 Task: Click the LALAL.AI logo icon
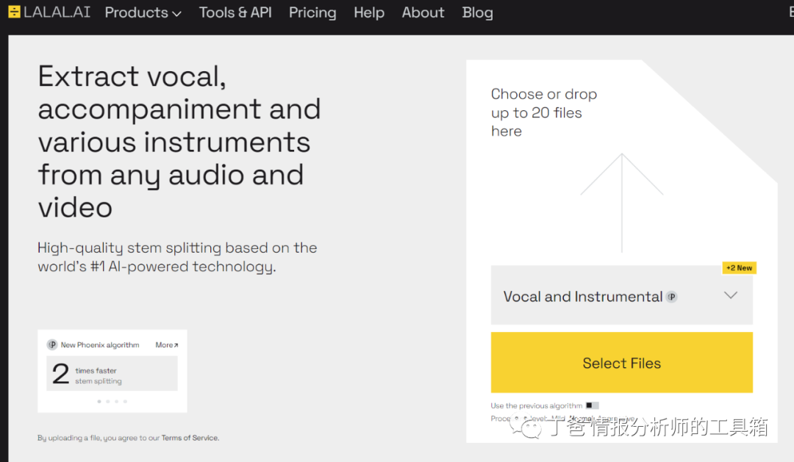(x=14, y=12)
